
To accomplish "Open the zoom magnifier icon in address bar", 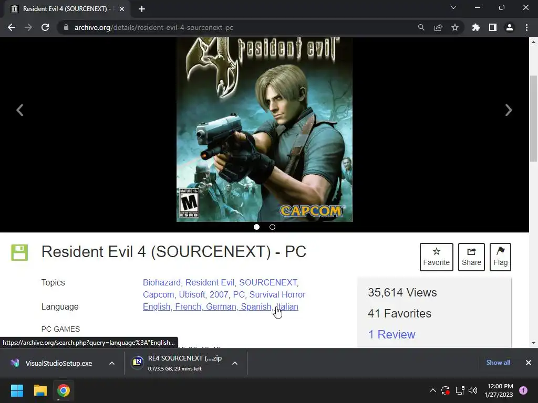I will [421, 27].
